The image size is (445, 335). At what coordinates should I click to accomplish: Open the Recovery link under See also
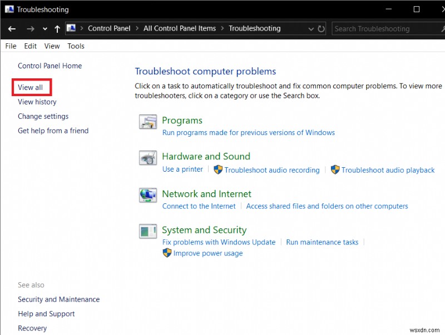pyautogui.click(x=32, y=328)
